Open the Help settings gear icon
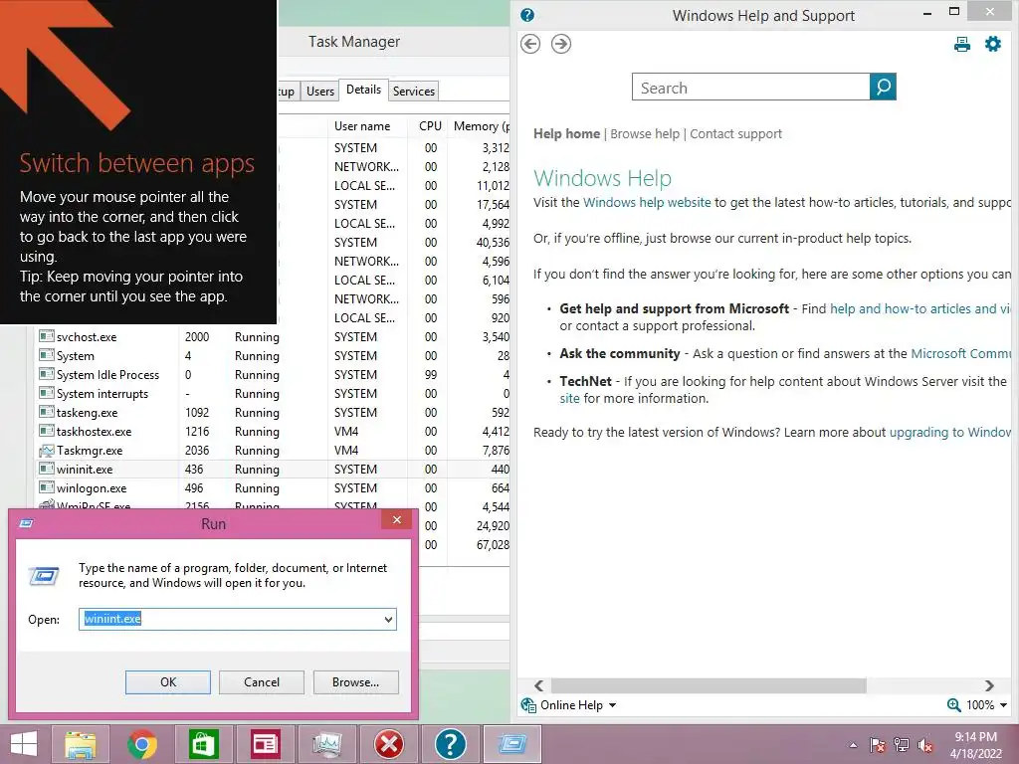The image size is (1019, 764). point(993,44)
